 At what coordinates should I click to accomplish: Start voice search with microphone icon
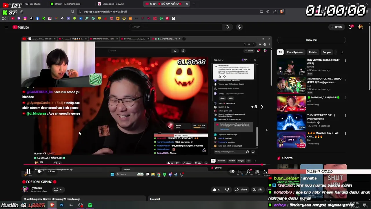click(x=239, y=27)
